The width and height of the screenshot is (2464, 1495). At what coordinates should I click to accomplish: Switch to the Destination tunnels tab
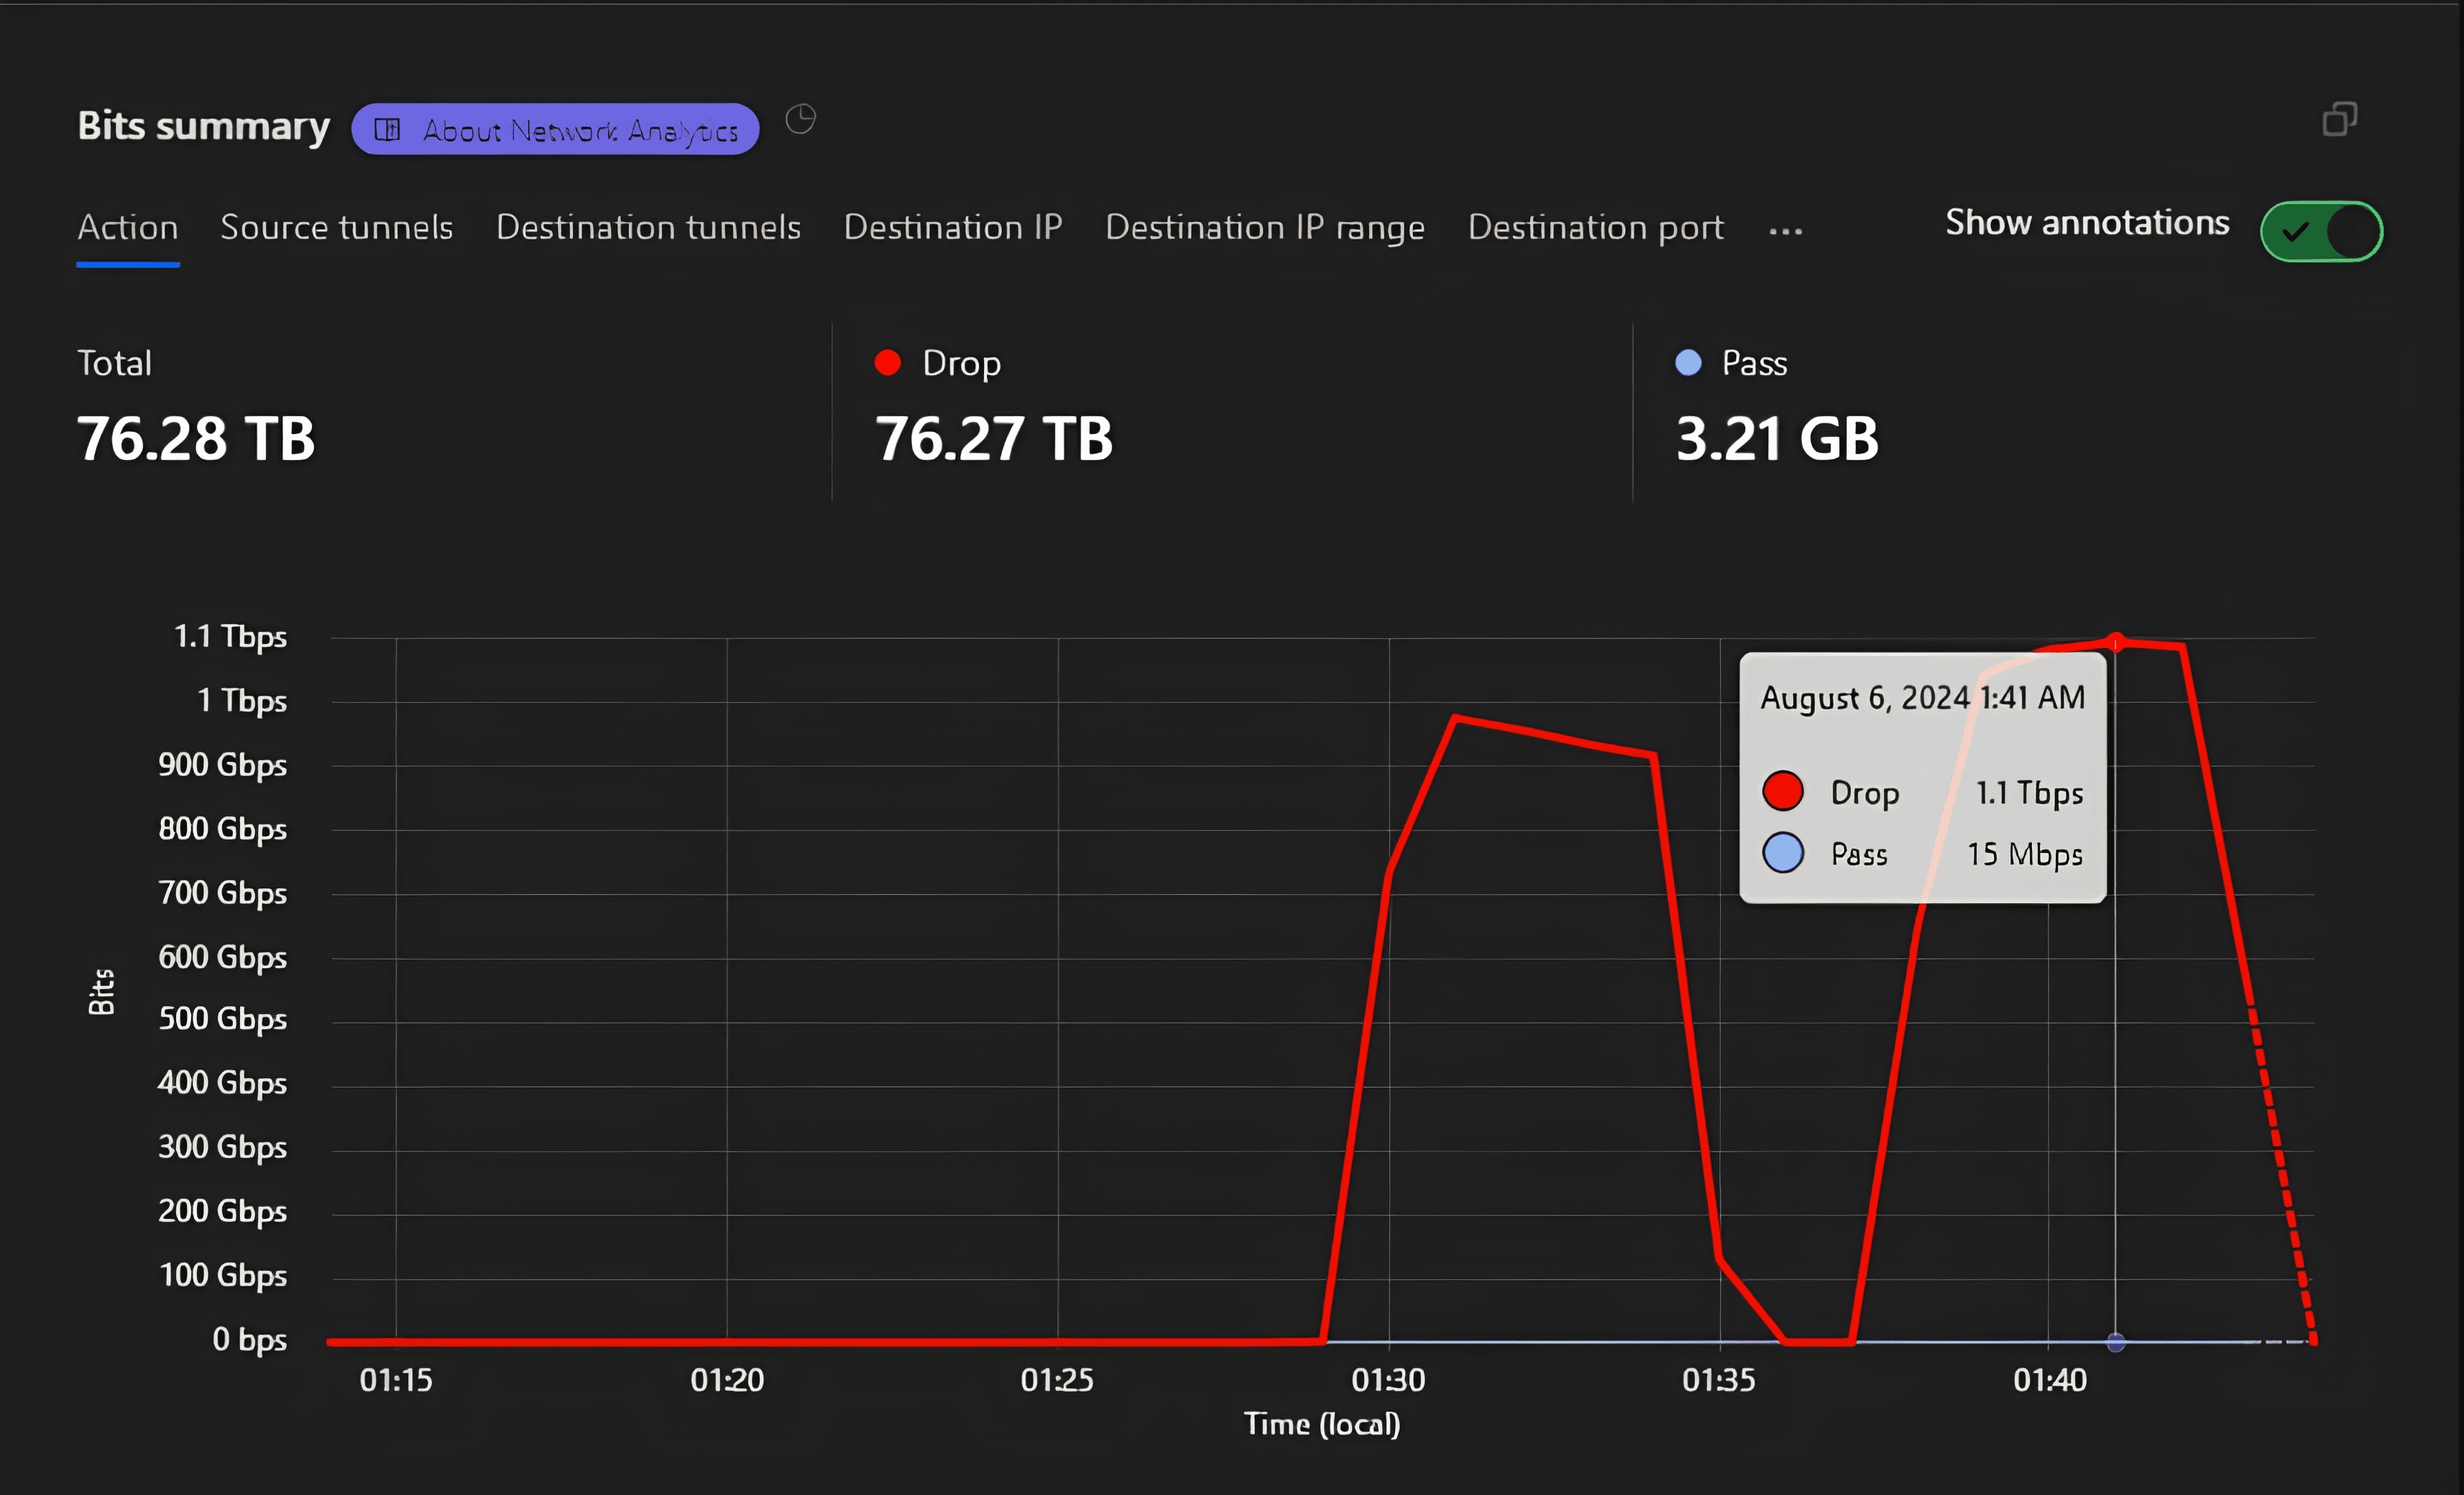tap(648, 228)
